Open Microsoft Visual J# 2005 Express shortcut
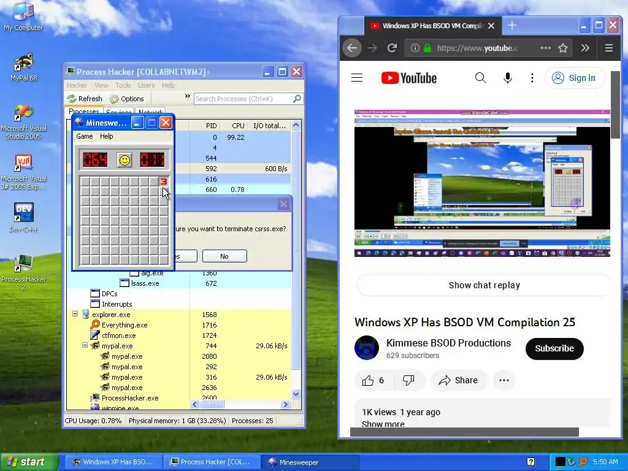 [24, 172]
